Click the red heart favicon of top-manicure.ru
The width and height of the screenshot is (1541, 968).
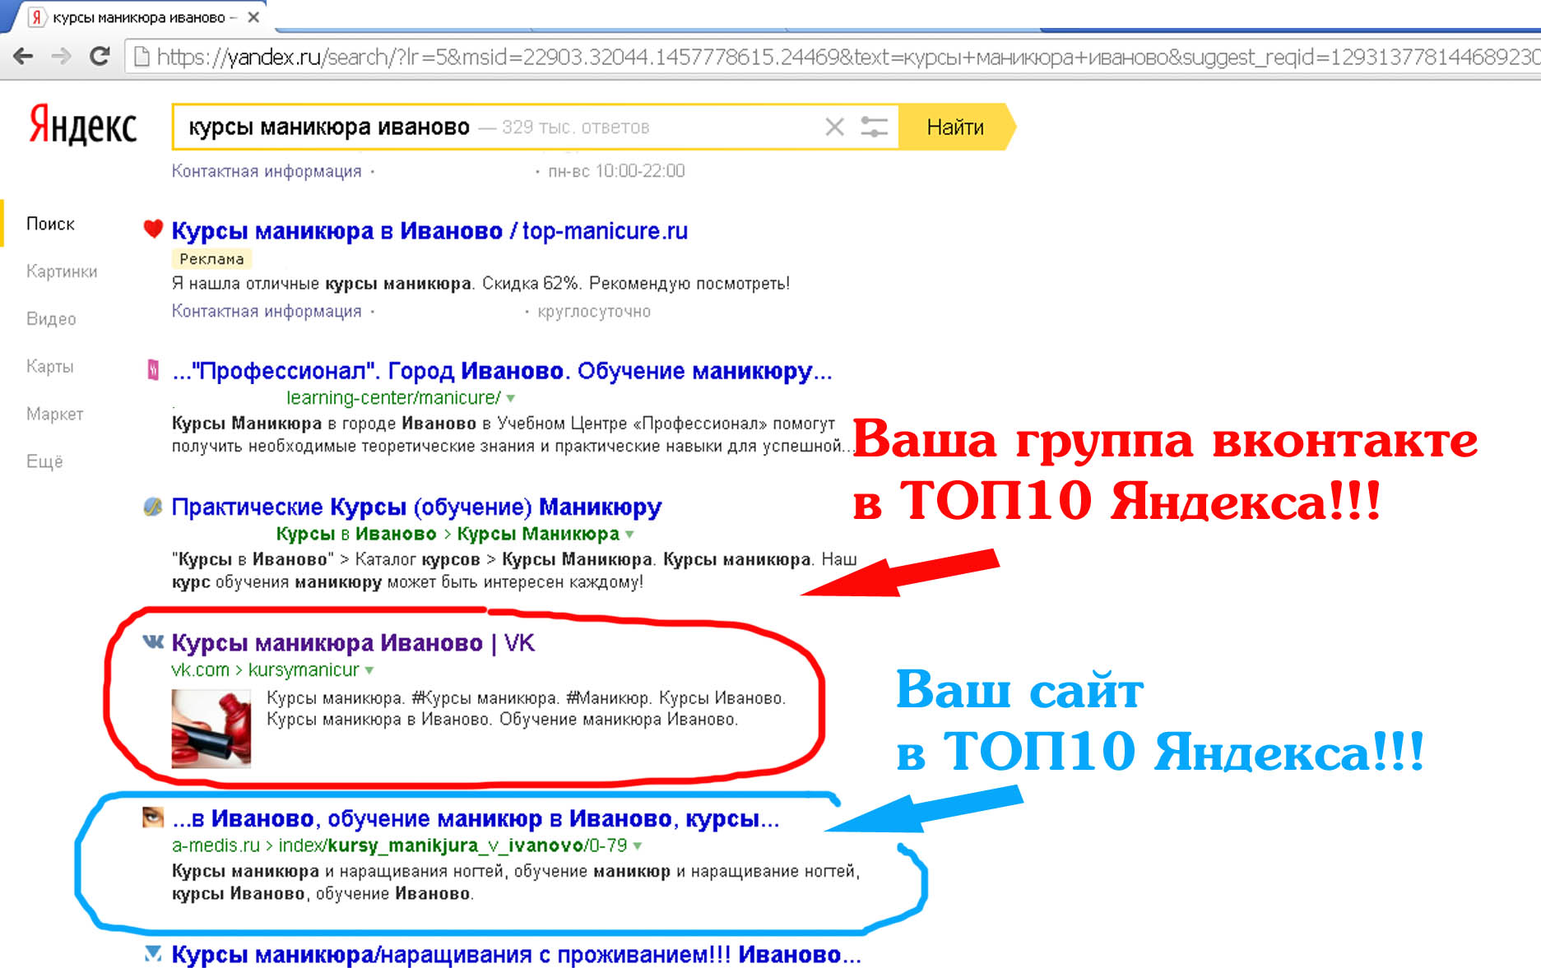coord(153,229)
